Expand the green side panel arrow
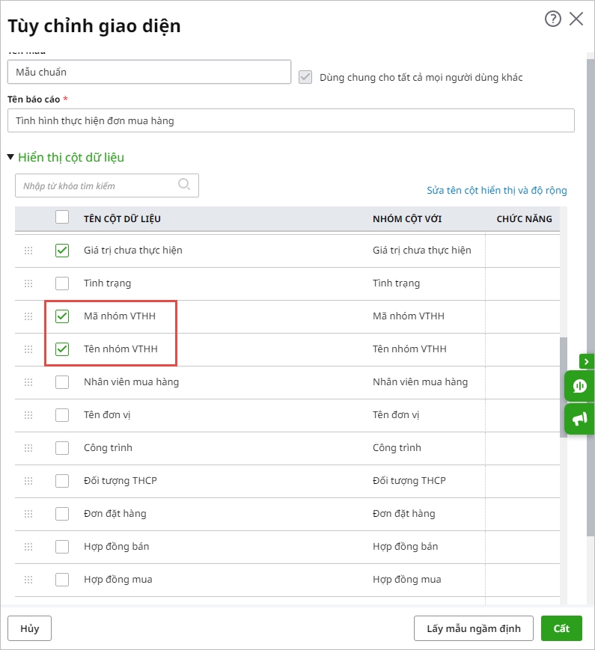 pos(586,361)
